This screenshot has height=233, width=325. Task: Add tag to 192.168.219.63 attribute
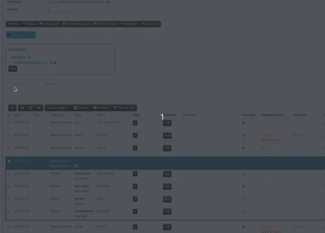tap(135, 123)
